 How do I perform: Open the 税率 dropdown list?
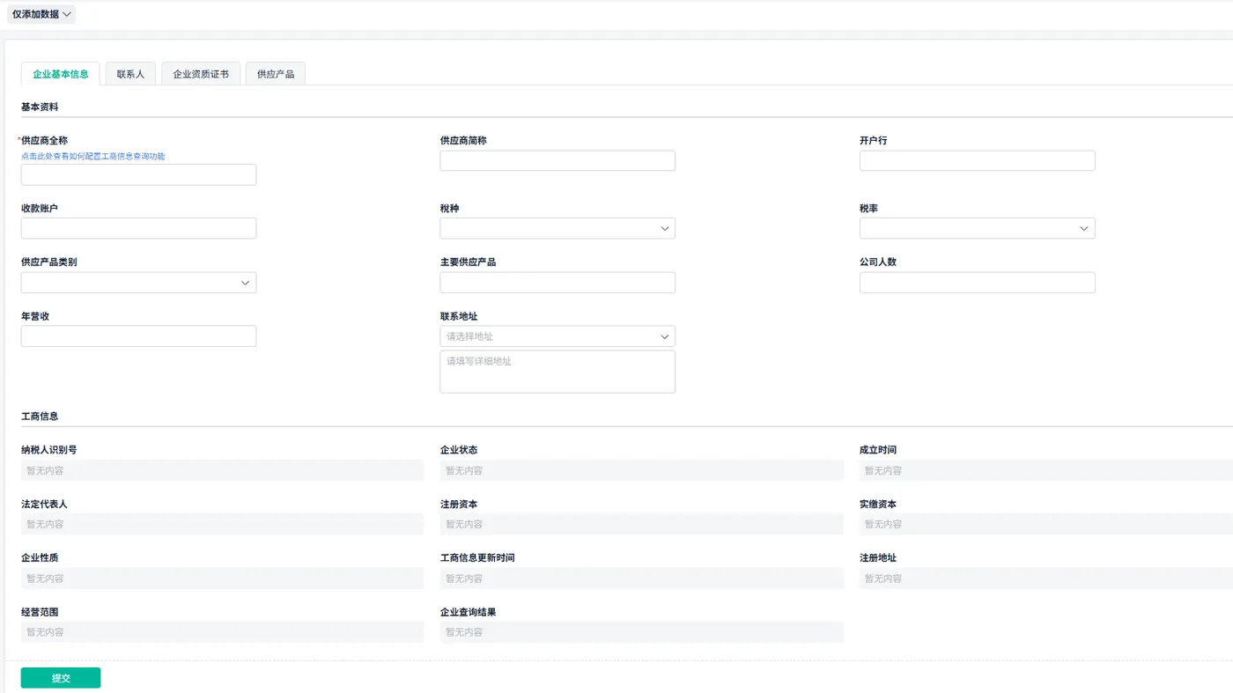[977, 228]
